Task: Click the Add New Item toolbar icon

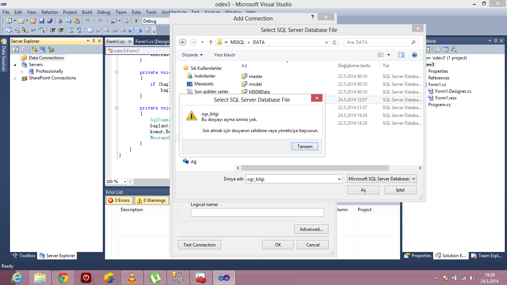Action: point(21,21)
